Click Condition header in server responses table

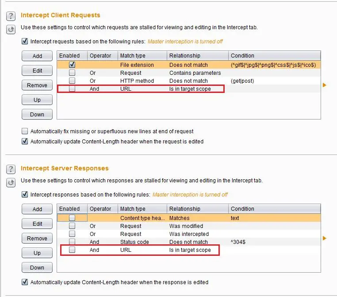click(x=275, y=209)
